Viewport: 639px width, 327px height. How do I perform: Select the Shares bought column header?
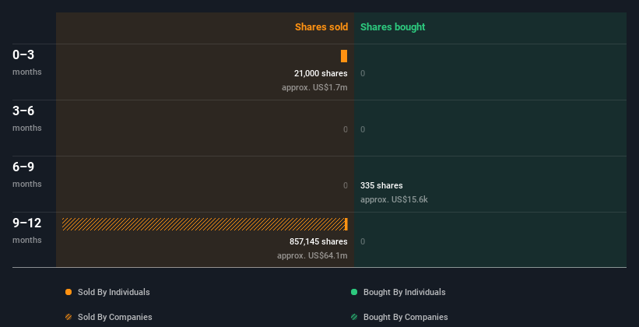392,27
